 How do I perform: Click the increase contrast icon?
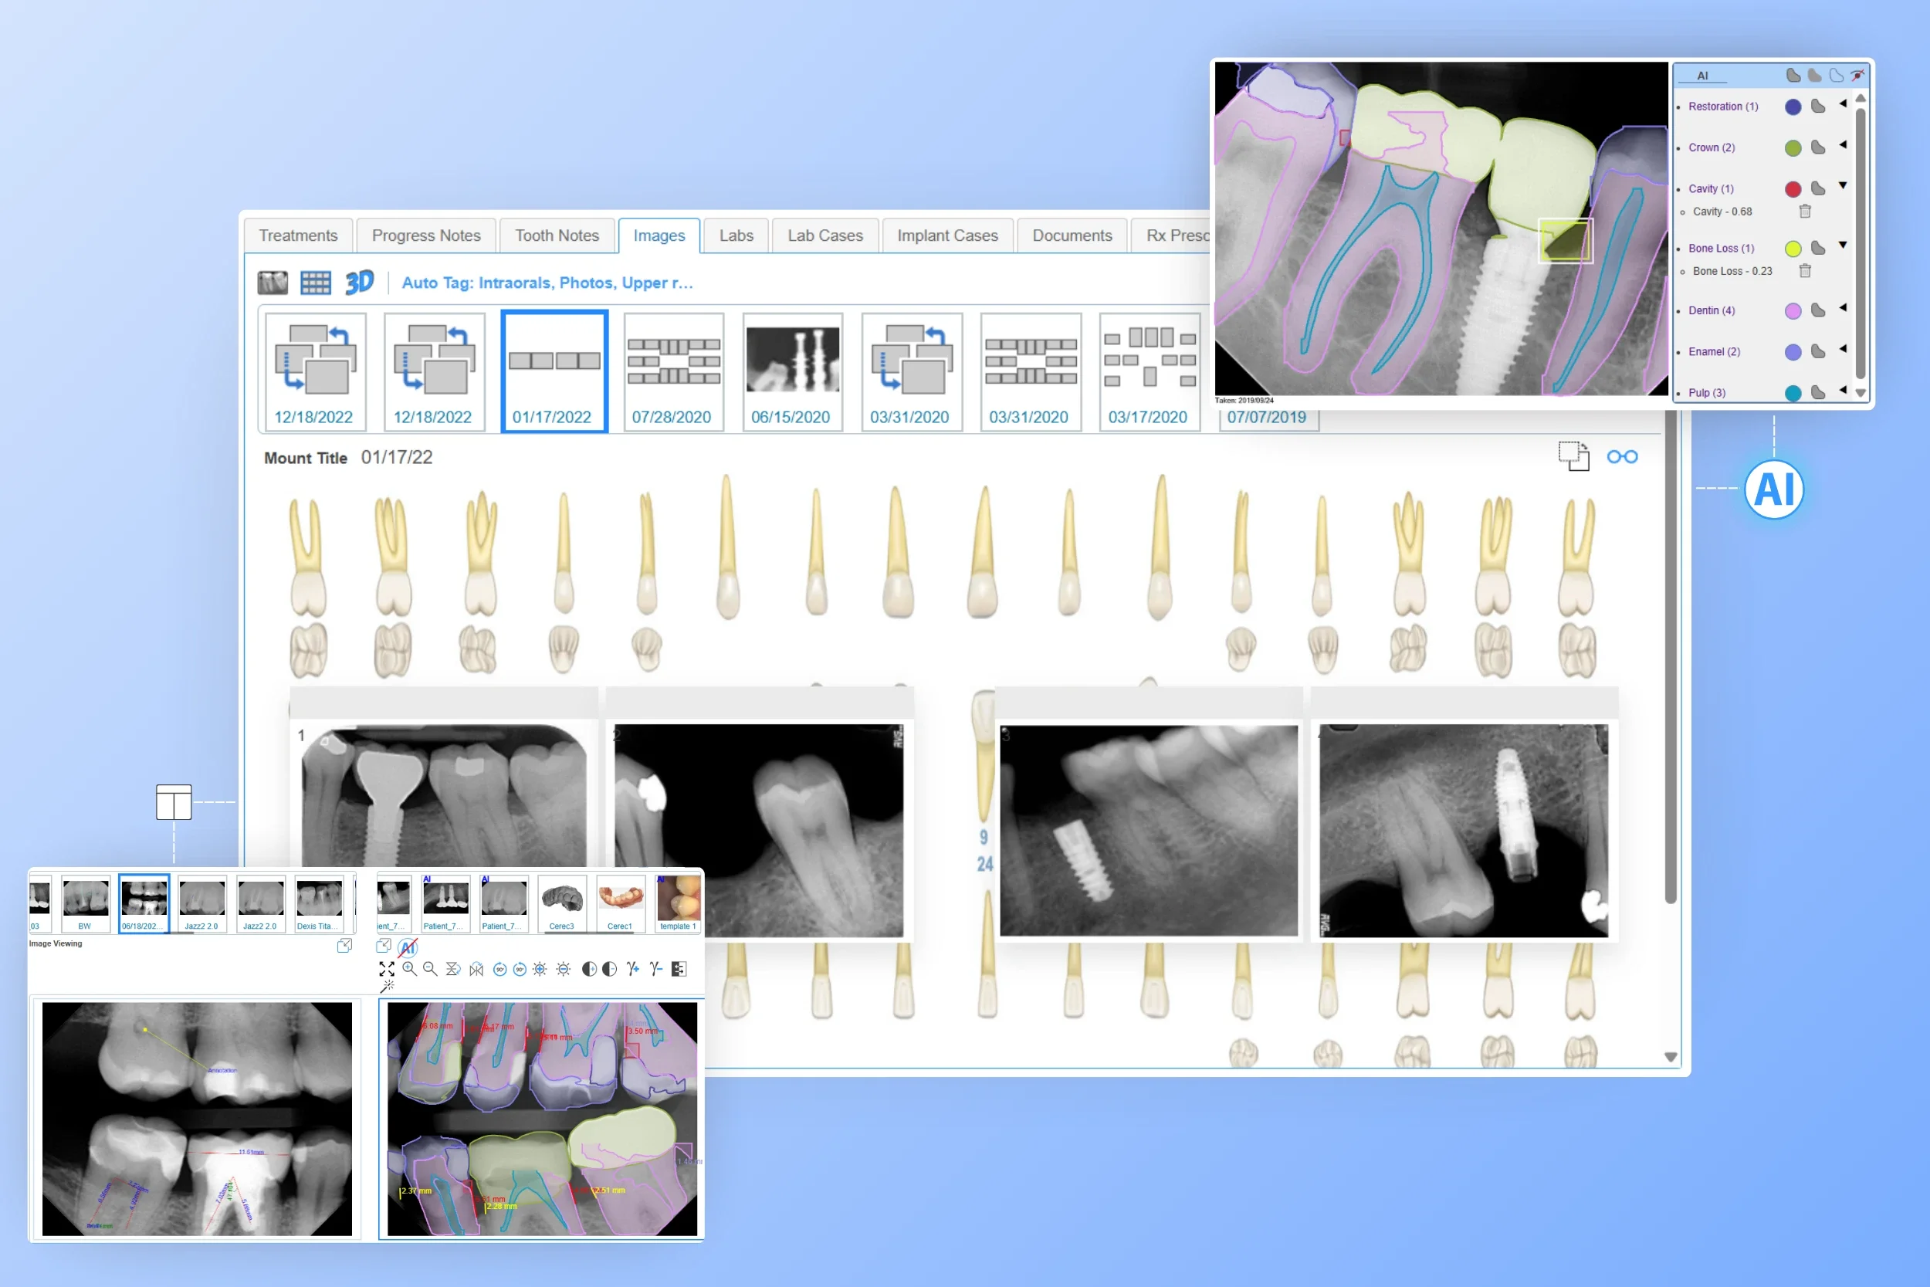[x=587, y=970]
